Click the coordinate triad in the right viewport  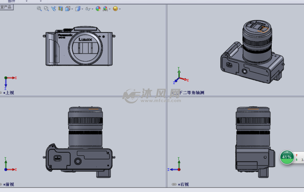tap(174, 164)
